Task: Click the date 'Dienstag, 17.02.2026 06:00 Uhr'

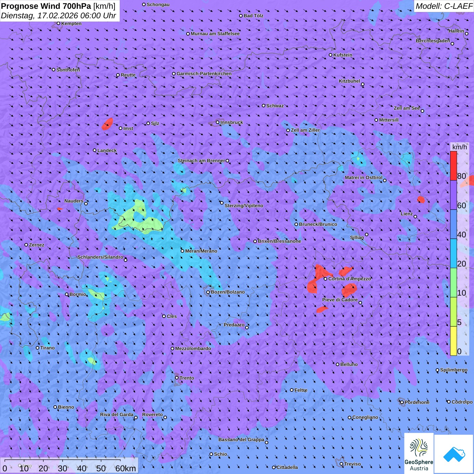Action: (x=59, y=16)
